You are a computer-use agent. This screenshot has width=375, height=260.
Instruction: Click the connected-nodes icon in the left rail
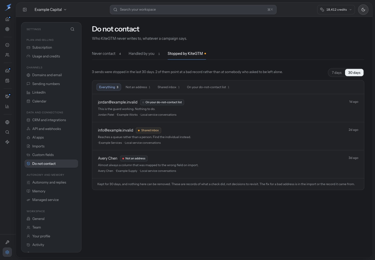[x=7, y=142]
